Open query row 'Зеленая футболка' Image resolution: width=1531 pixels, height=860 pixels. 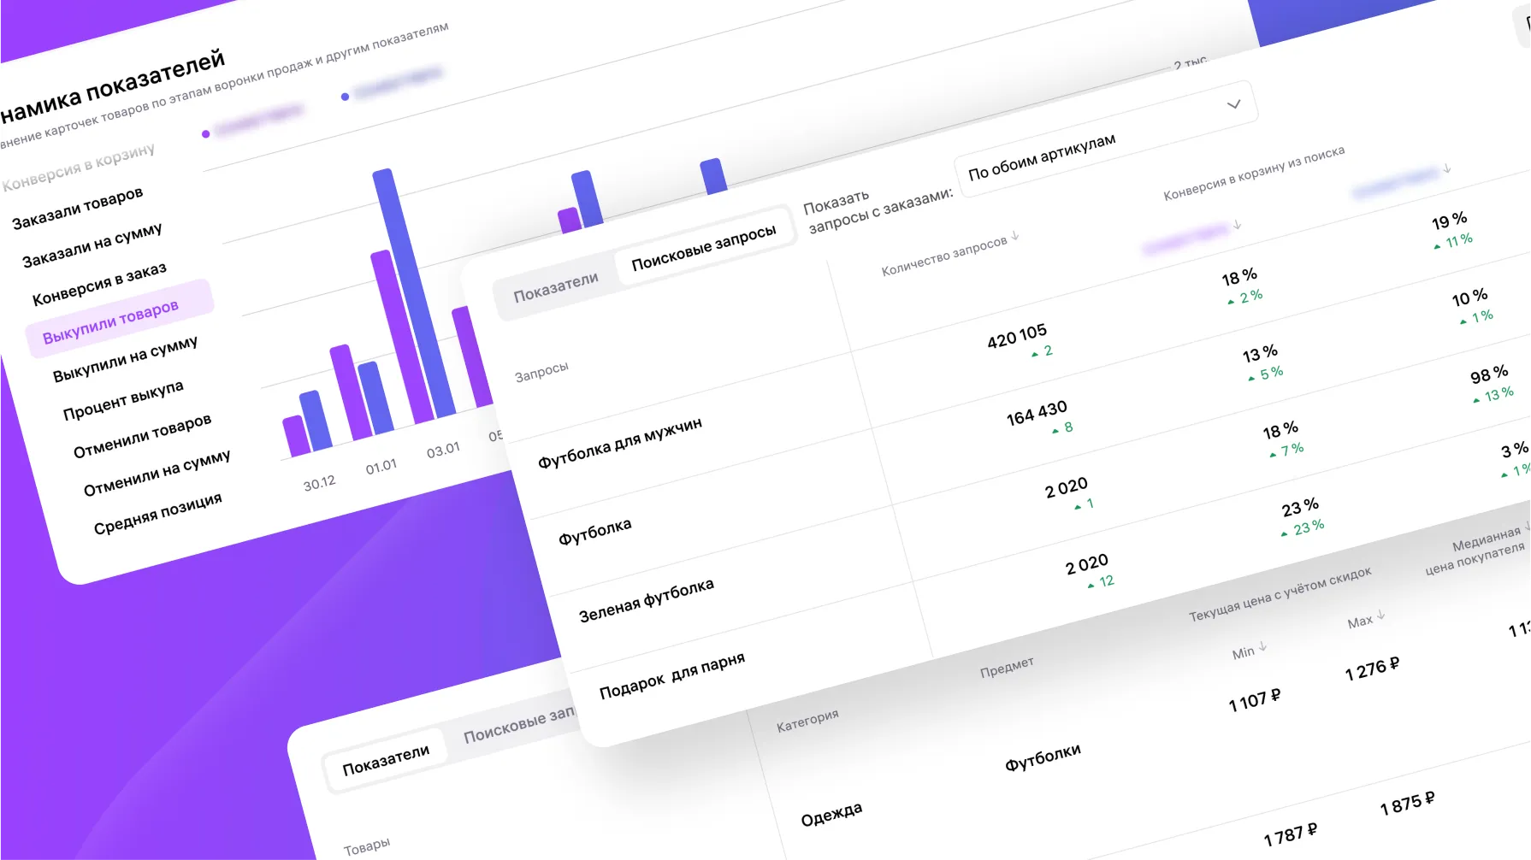(646, 600)
